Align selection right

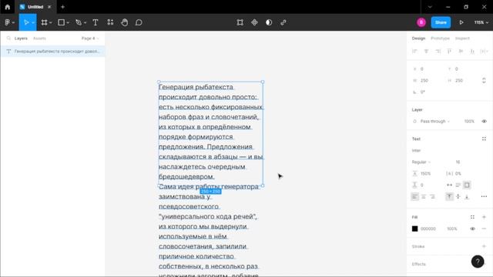pyautogui.click(x=438, y=52)
